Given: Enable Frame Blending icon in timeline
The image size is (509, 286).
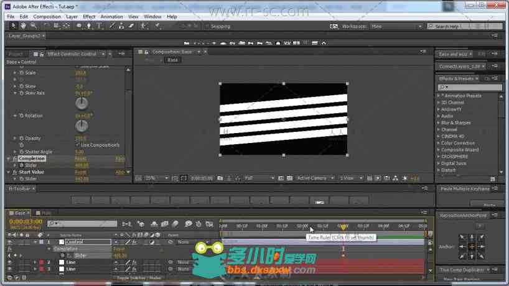Looking at the screenshot, I should coord(164,224).
